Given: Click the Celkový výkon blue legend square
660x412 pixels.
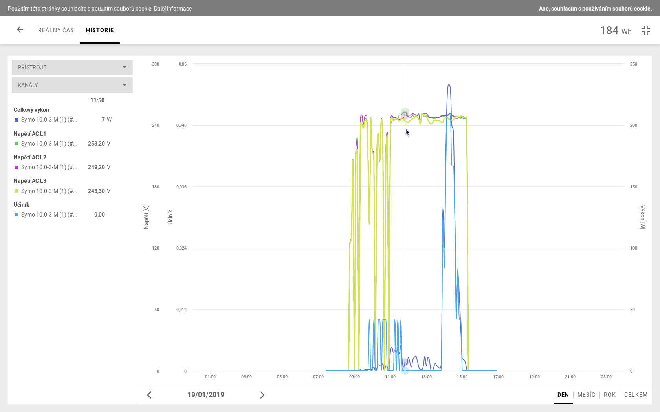Looking at the screenshot, I should [x=16, y=120].
